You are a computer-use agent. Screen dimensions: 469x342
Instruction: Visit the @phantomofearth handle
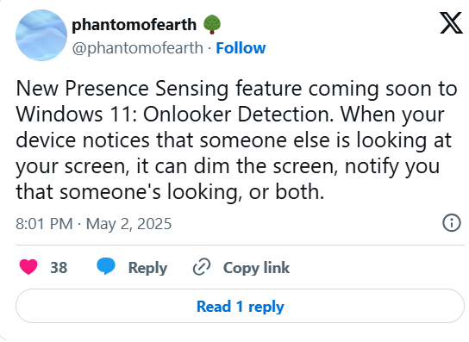point(138,48)
